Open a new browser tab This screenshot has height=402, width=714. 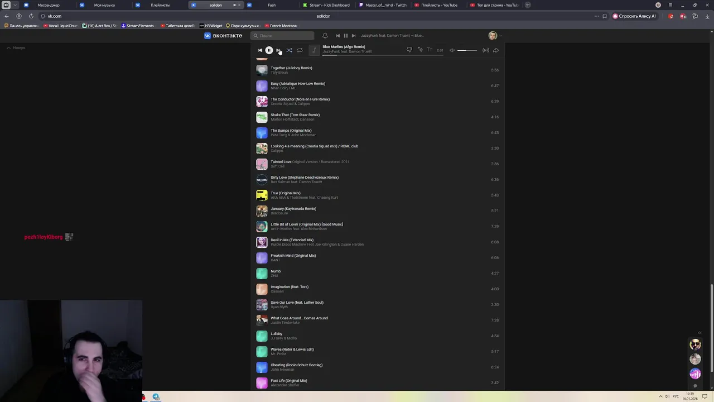(528, 5)
